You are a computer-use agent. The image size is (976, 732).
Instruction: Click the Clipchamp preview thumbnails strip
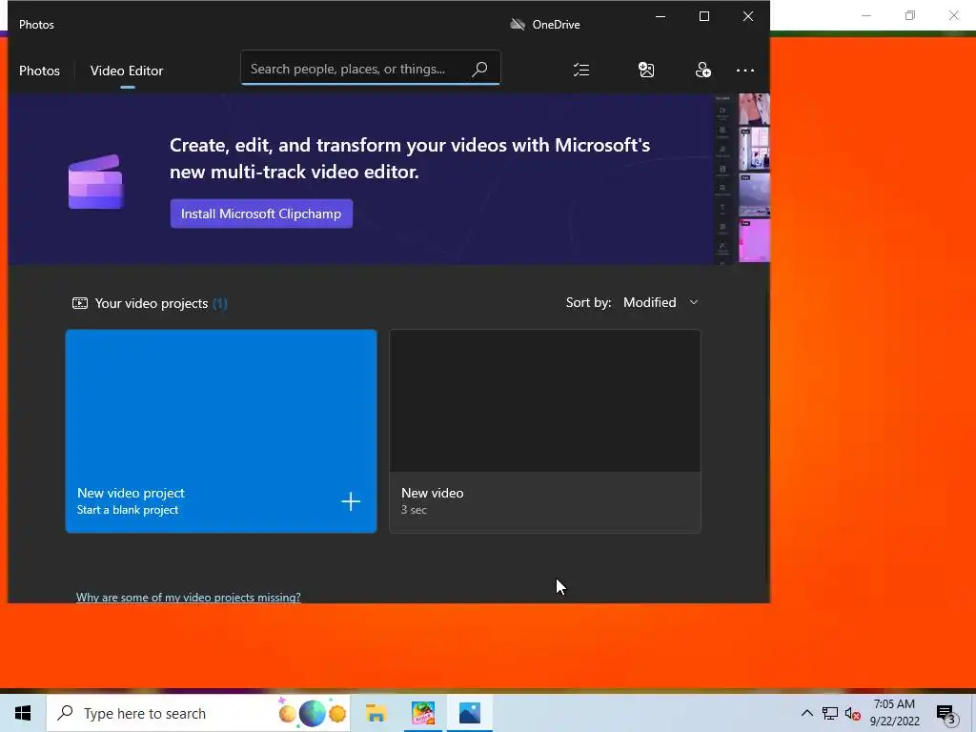tap(754, 178)
